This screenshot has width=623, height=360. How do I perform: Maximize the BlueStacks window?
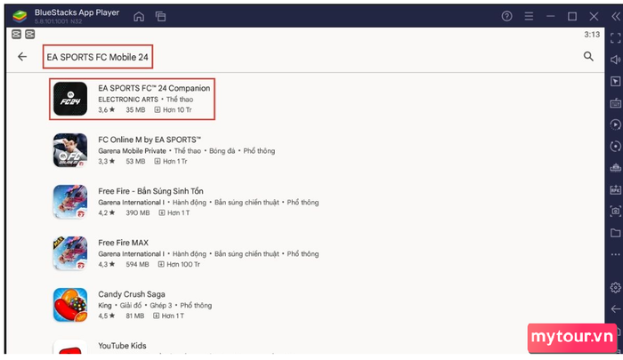point(572,16)
